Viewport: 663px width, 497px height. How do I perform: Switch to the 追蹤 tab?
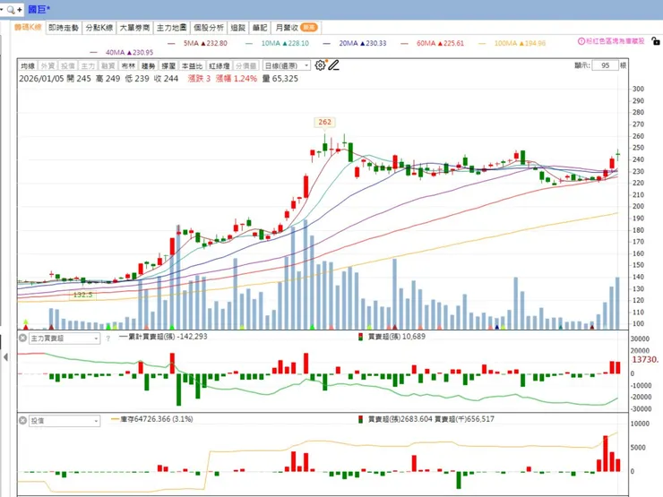click(x=237, y=28)
